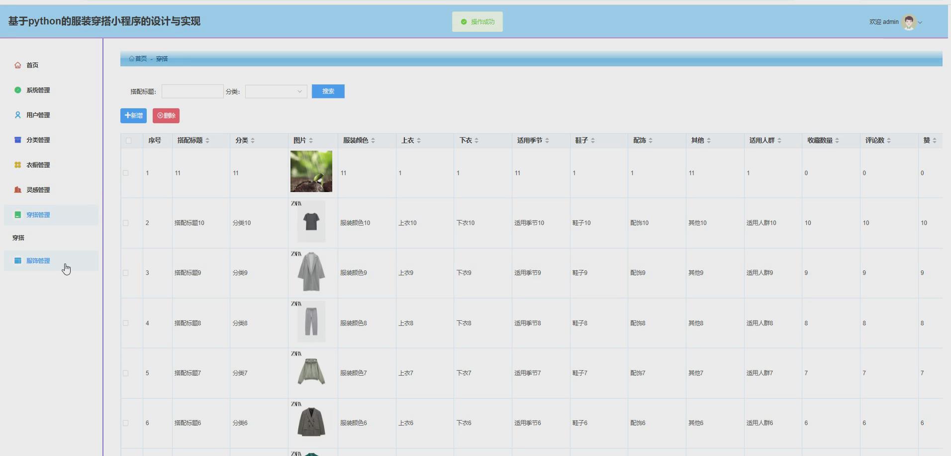
Task: Select the 穿搭 submenu item
Action: pyautogui.click(x=18, y=238)
